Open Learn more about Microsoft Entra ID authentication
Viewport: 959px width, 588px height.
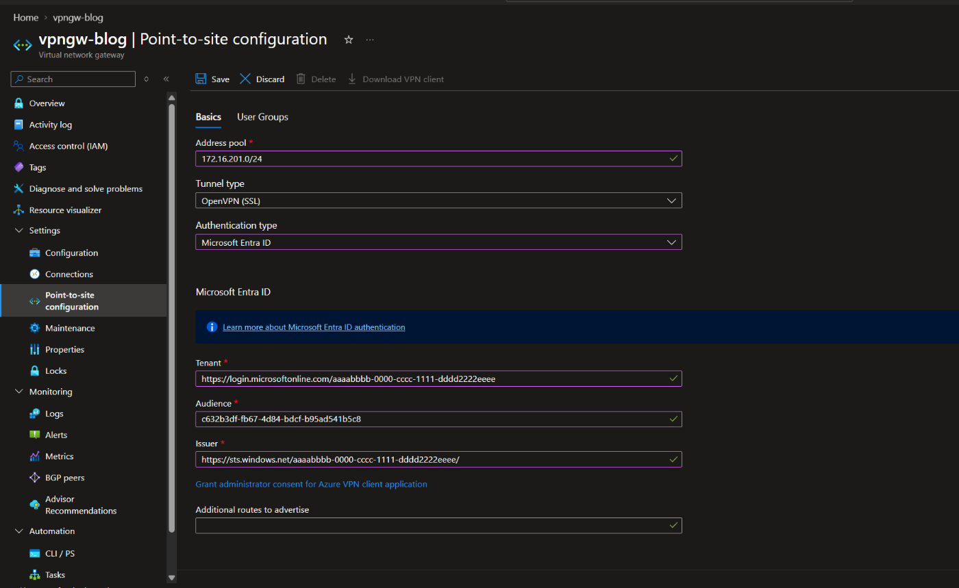pyautogui.click(x=314, y=327)
